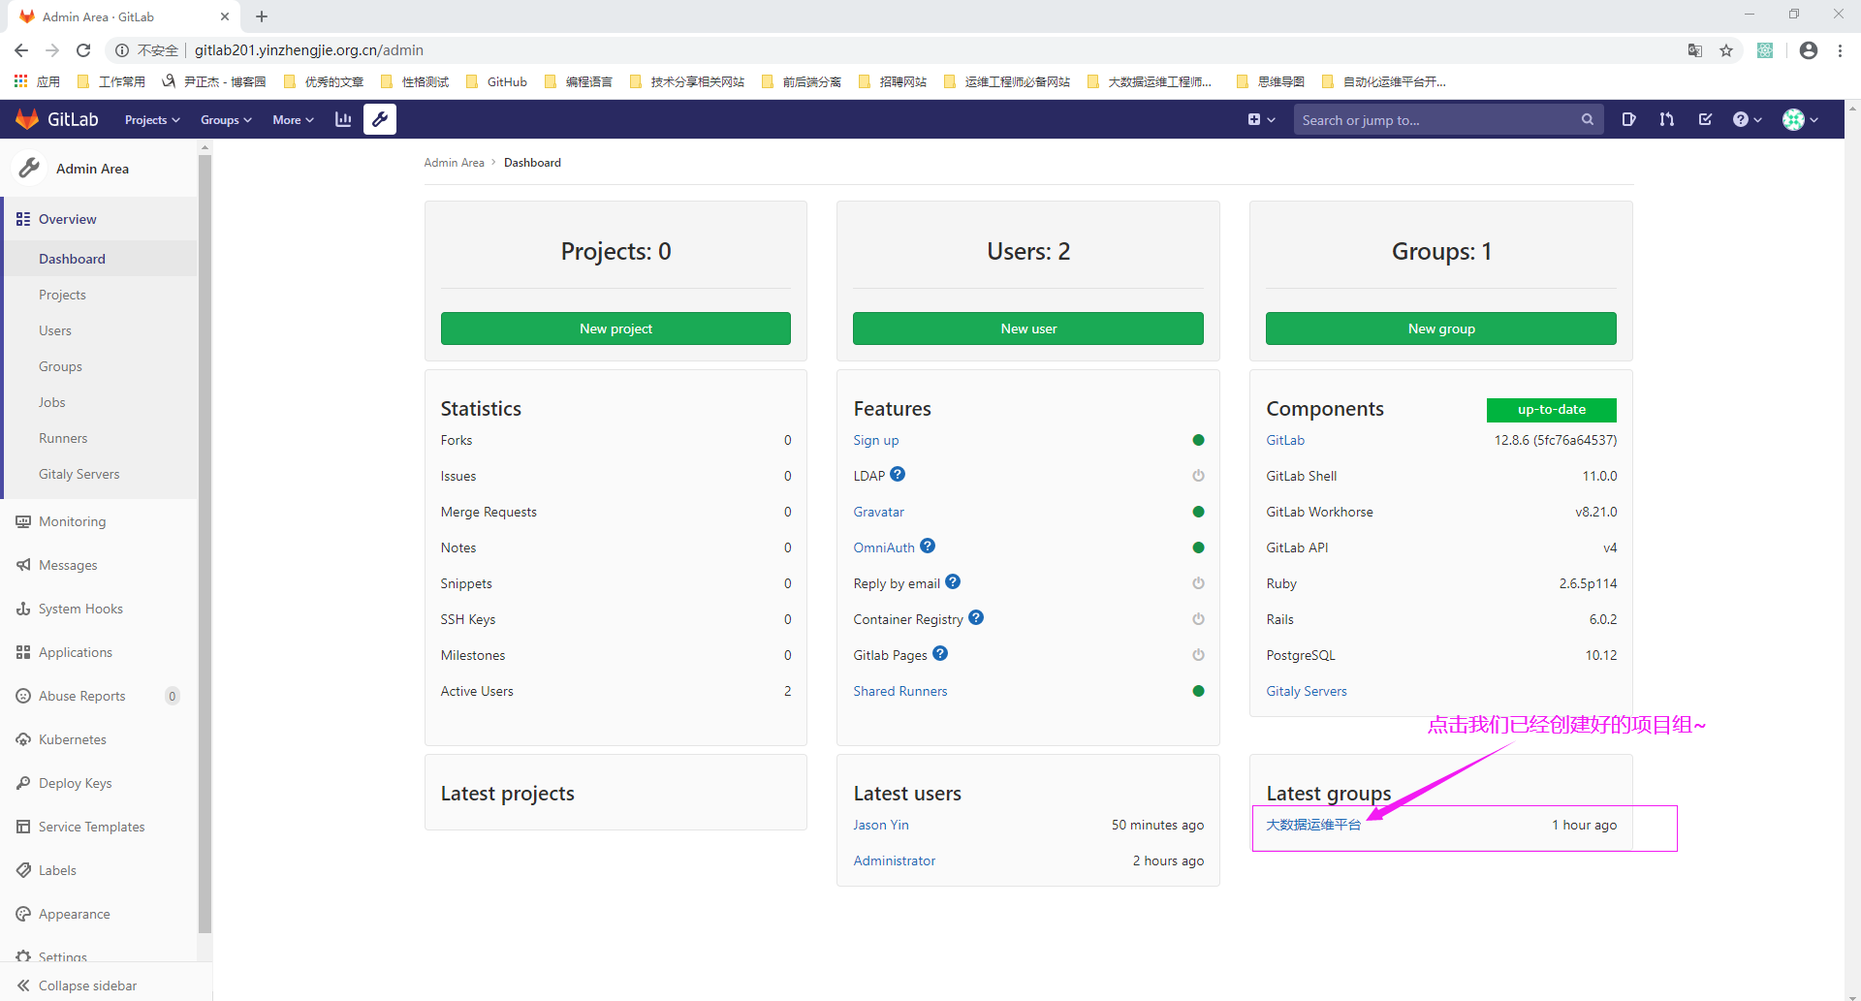Open the new item plus dropdown
Viewport: 1861px width, 1001px height.
click(1261, 119)
